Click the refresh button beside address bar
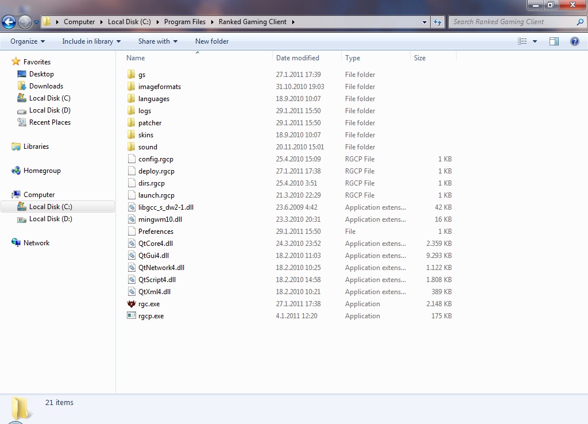The width and height of the screenshot is (588, 424). tap(437, 22)
